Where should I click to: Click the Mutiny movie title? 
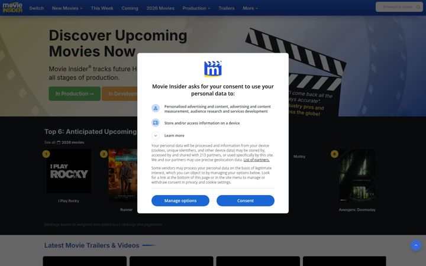tap(299, 157)
